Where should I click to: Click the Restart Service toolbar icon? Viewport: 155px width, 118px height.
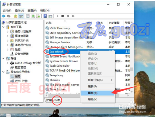coord(73,16)
